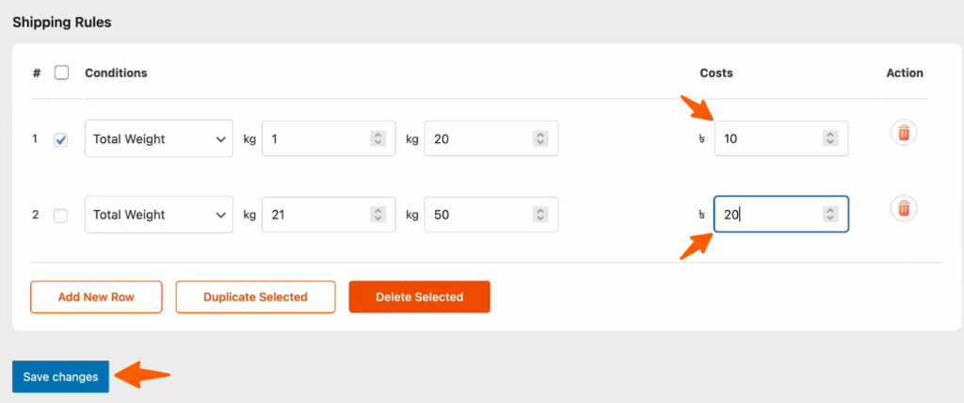Viewport: 964px width, 403px height.
Task: Check the row 2 checkbox
Action: (x=61, y=216)
